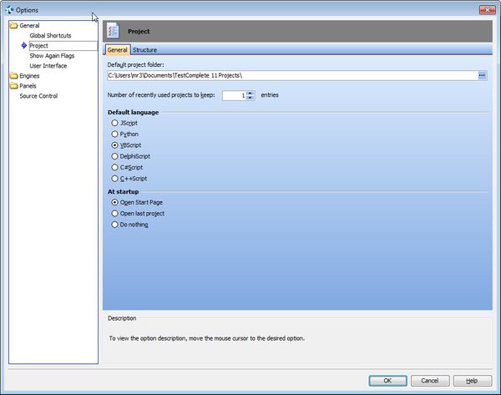Click the General folder icon in tree
Viewport: 501px width, 395px height.
[13, 26]
